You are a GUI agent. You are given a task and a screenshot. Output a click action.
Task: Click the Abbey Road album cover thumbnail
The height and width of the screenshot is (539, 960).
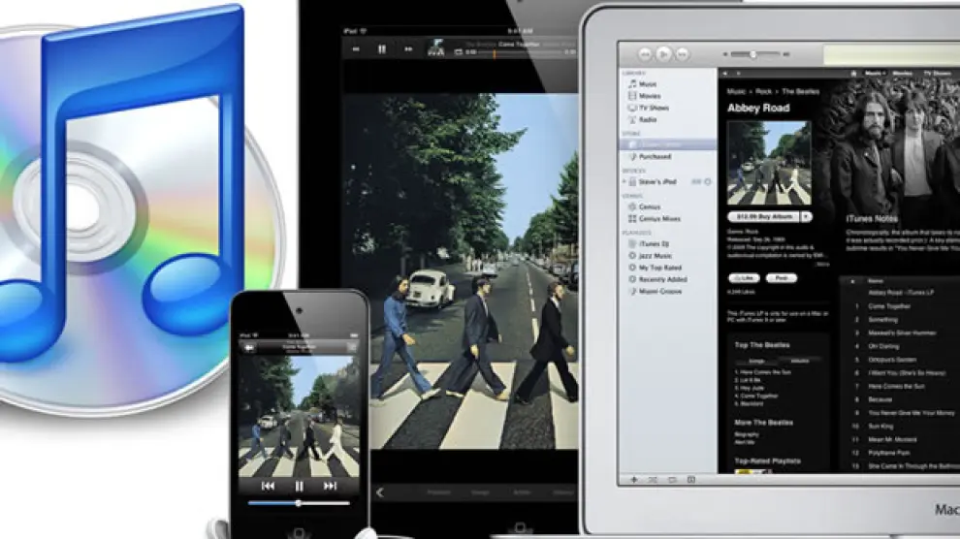(x=769, y=162)
